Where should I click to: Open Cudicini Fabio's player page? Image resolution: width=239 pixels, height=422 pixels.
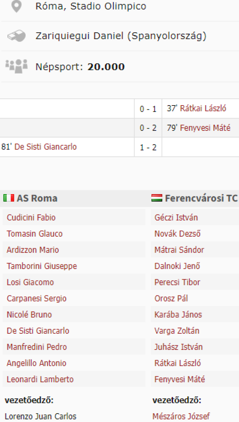click(x=31, y=218)
